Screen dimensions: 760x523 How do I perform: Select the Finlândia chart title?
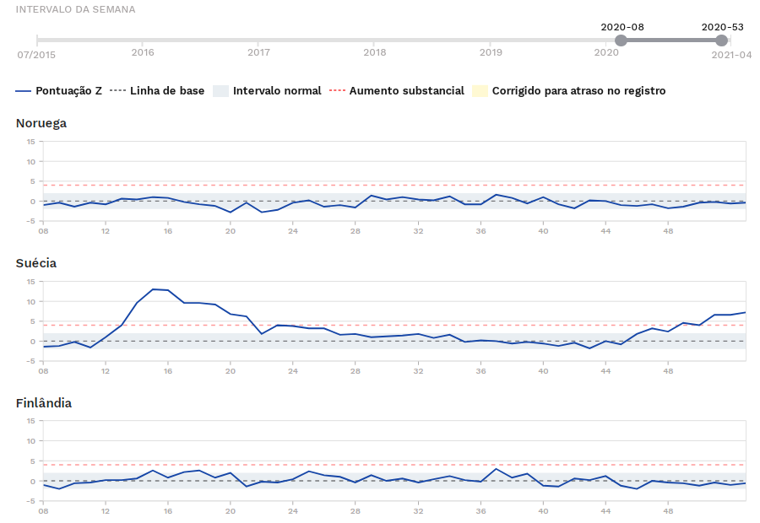pyautogui.click(x=44, y=403)
